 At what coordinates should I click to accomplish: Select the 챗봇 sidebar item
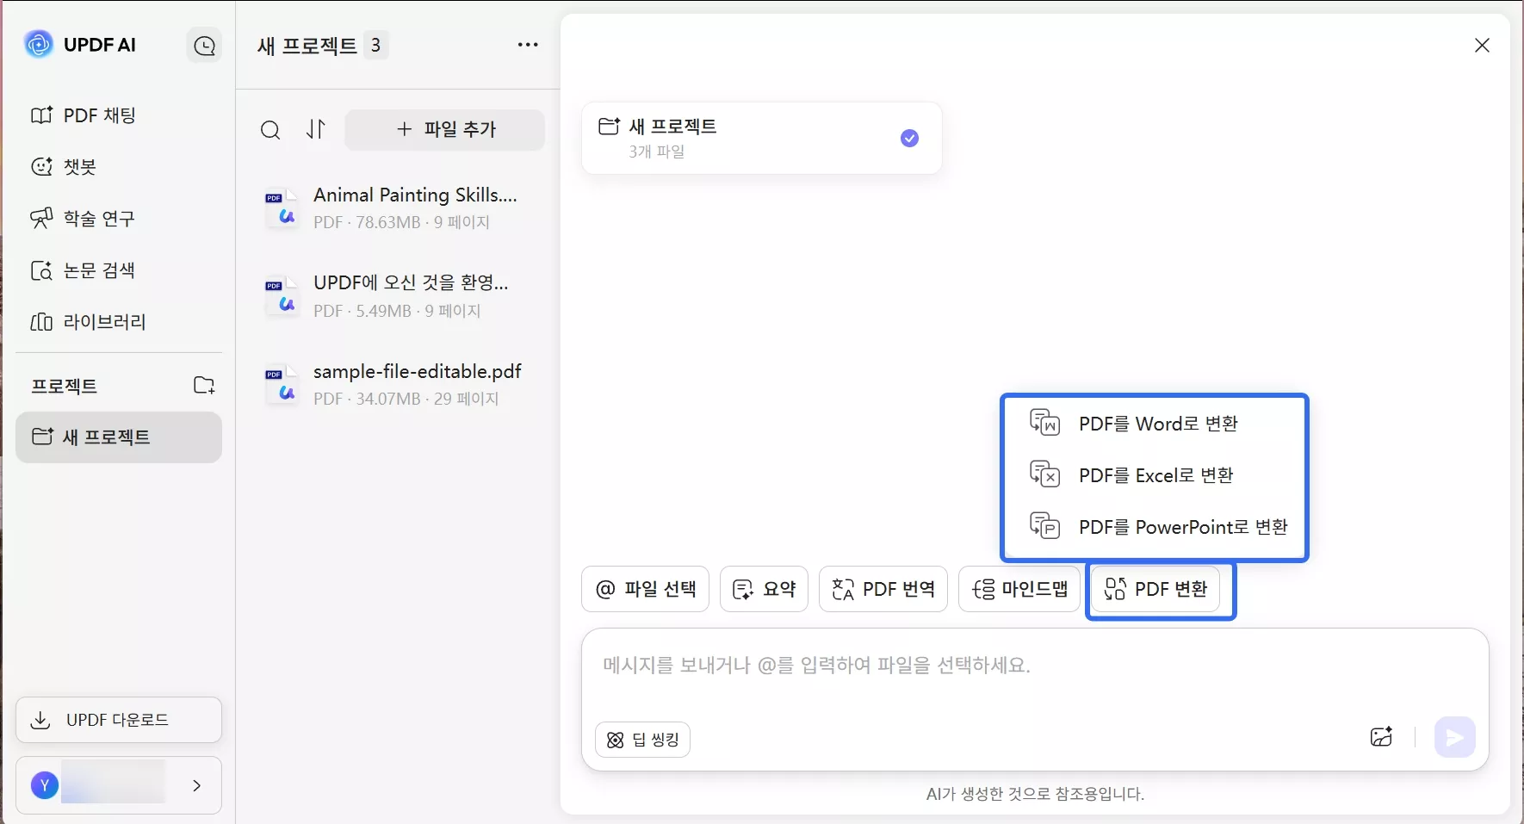(x=78, y=167)
